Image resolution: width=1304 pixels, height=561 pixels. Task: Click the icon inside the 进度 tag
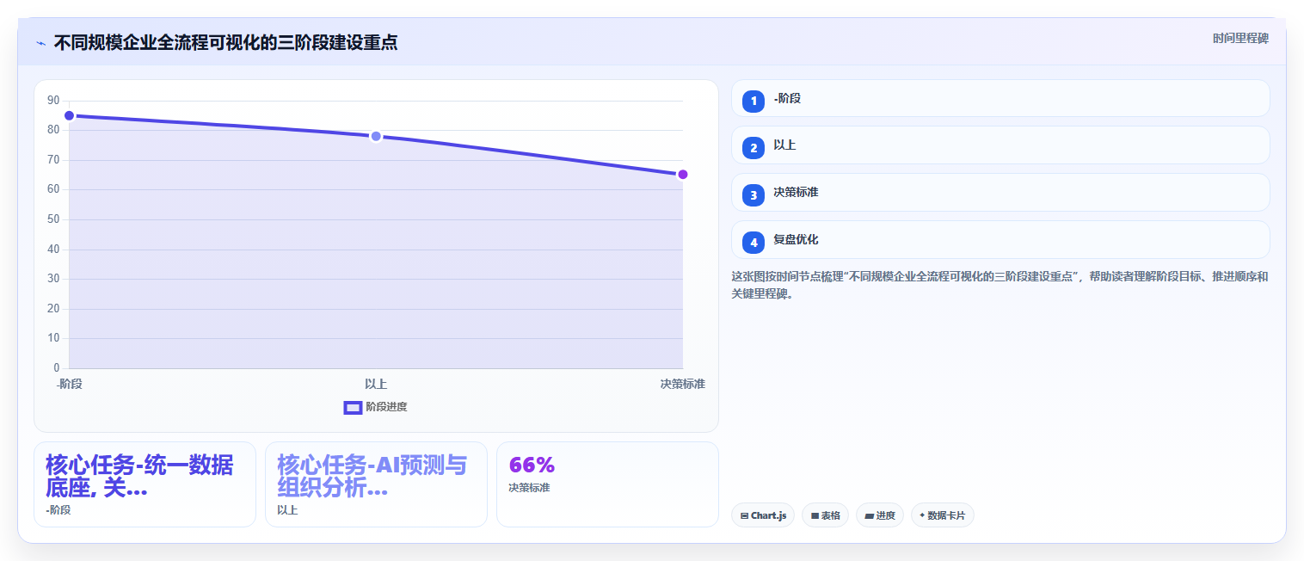tap(869, 516)
